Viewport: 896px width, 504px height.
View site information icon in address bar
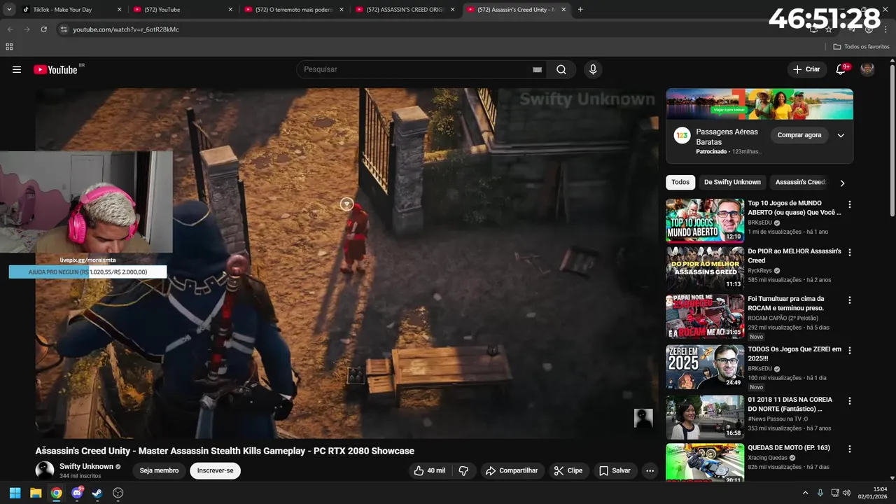click(64, 29)
